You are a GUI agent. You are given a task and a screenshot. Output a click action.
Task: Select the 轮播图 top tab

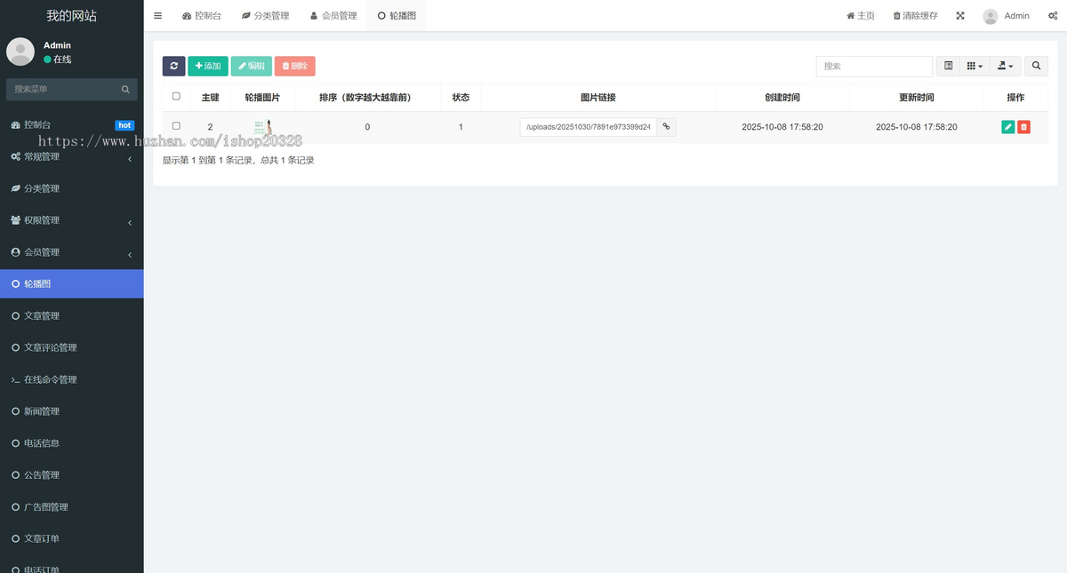(x=397, y=16)
